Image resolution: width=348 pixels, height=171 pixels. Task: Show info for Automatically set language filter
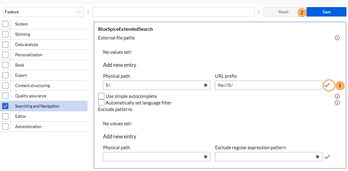[337, 103]
